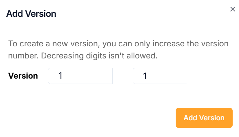Click the orange Add Version button

(x=204, y=118)
